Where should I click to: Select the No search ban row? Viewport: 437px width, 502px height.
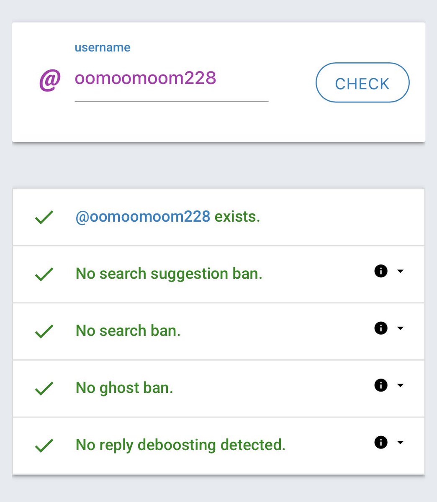click(218, 331)
